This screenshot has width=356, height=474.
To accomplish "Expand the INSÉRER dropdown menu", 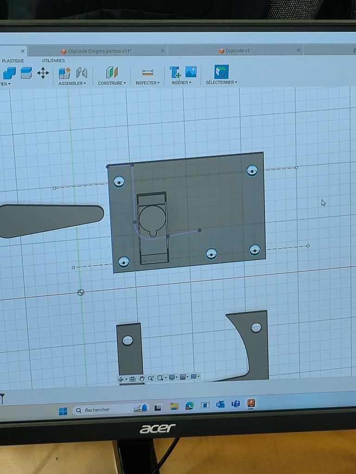I will (181, 83).
